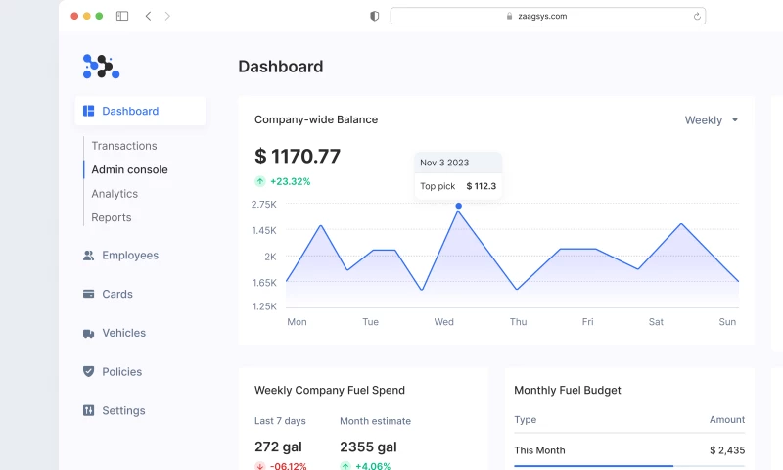Image resolution: width=783 pixels, height=470 pixels.
Task: Click the Dashboard grid icon in sidebar
Action: click(89, 112)
